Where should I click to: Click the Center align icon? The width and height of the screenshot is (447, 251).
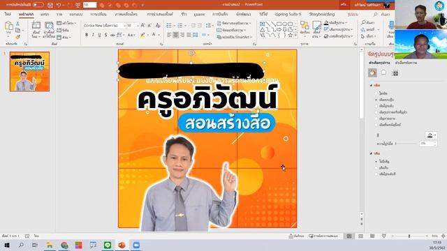click(x=175, y=35)
